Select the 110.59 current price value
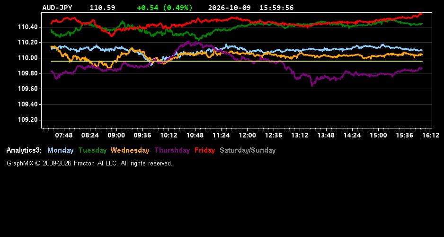Screen dimensions: 444x237 click(x=103, y=8)
